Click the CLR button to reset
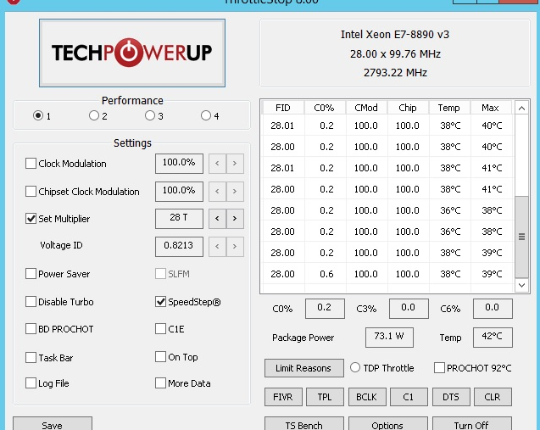The width and height of the screenshot is (540, 430). (493, 397)
